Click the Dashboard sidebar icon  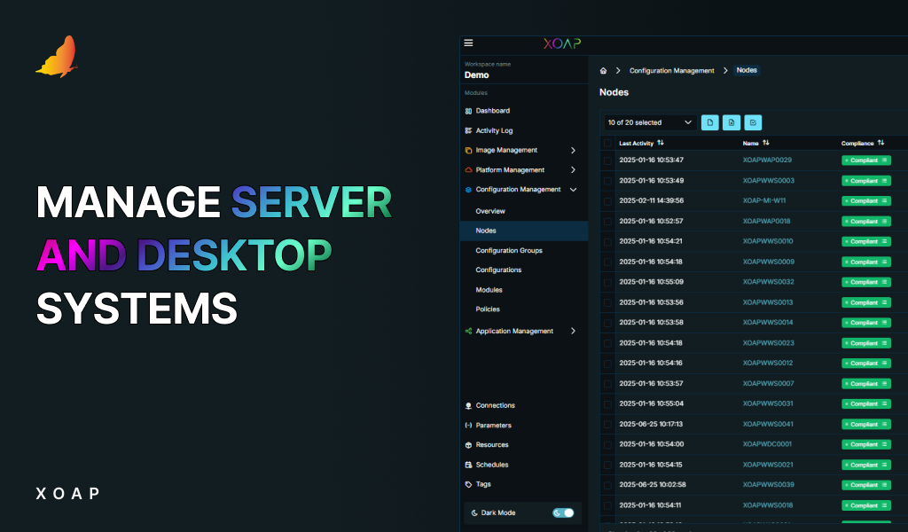pos(468,111)
